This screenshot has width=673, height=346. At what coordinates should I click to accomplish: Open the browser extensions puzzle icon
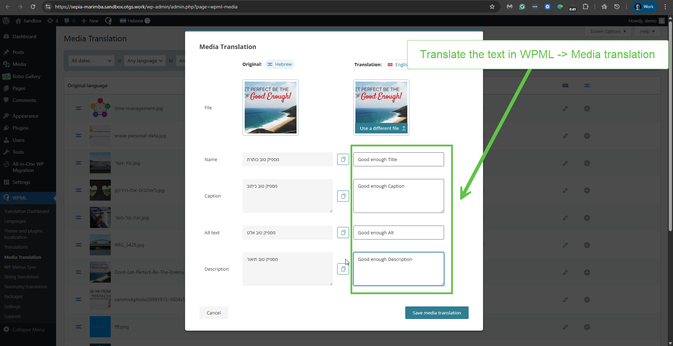pos(585,7)
